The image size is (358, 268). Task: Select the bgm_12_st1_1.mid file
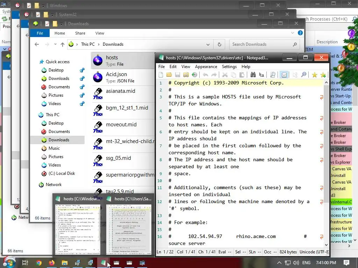[123, 111]
